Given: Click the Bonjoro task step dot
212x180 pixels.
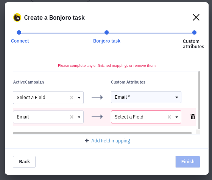Looking at the screenshot, I should tap(106, 33).
